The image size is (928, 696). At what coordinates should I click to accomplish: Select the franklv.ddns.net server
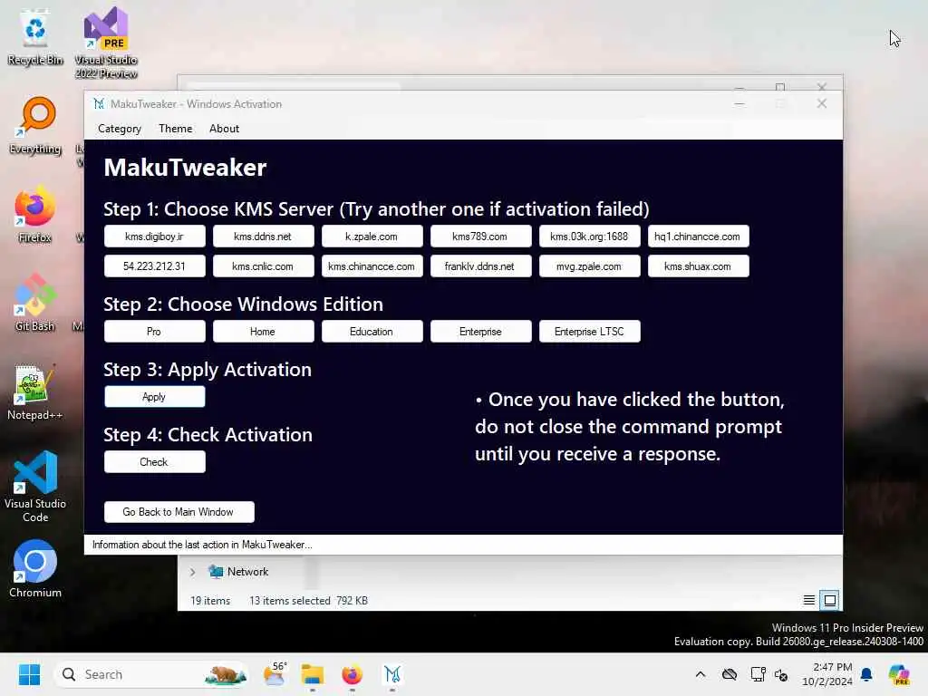point(480,266)
